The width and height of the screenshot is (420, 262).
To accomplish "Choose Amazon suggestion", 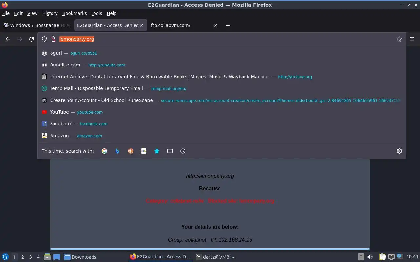I will click(x=221, y=136).
